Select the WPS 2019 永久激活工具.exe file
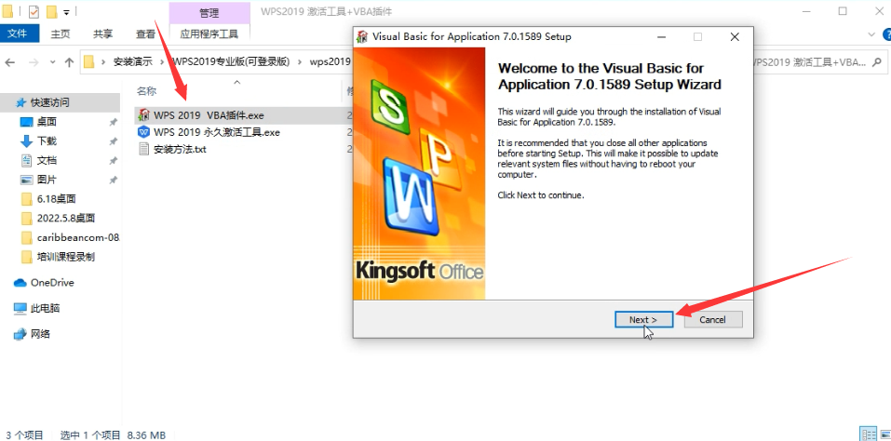Viewport: 891px width, 441px height. click(216, 132)
